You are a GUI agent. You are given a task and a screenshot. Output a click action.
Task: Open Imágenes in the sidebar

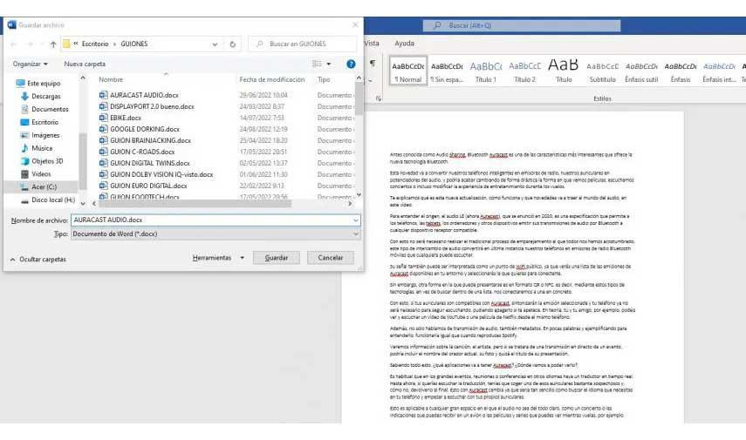click(40, 135)
